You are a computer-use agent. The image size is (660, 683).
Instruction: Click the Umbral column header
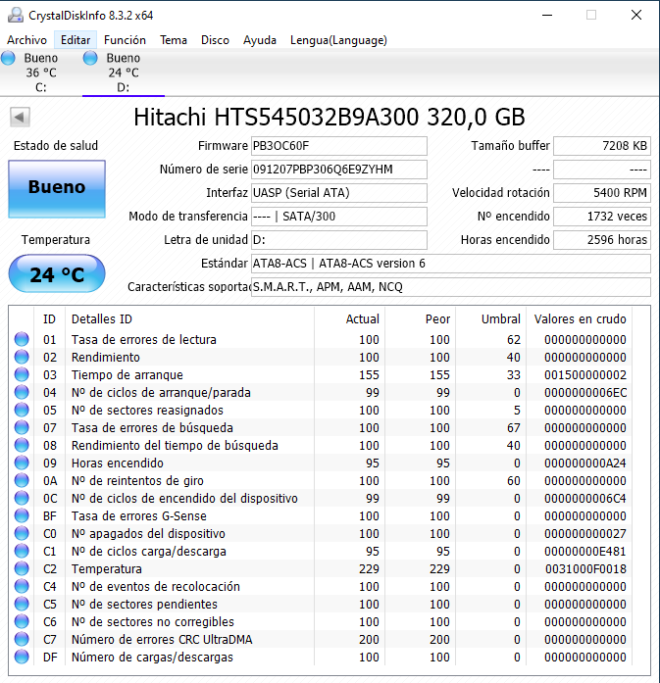[491, 319]
